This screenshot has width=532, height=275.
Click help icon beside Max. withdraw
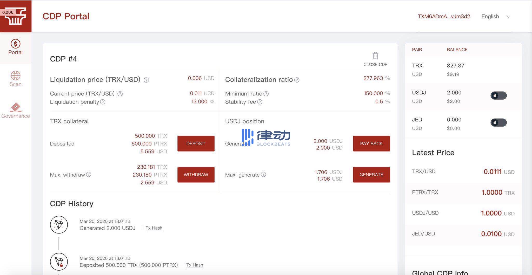[89, 175]
